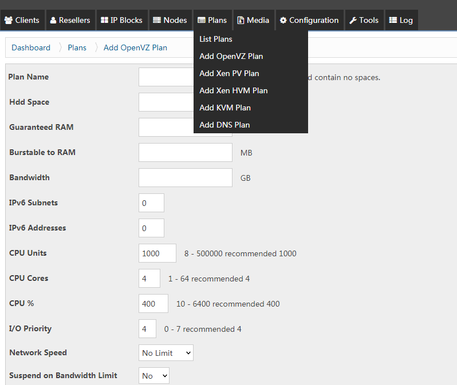Click the IP Blocks grid icon

coord(104,20)
